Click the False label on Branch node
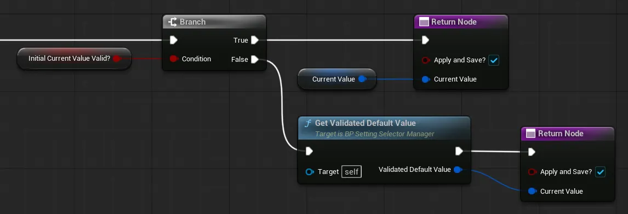Viewport: 628px width, 214px height. pos(239,60)
